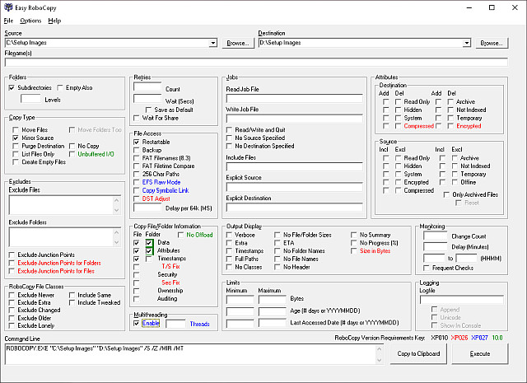Click Browse button next to Destination
This screenshot has height=383, width=527.
click(492, 43)
